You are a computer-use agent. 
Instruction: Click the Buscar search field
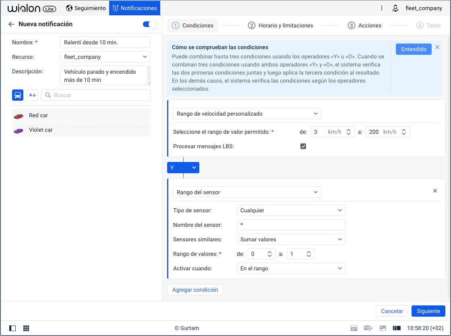pos(96,95)
